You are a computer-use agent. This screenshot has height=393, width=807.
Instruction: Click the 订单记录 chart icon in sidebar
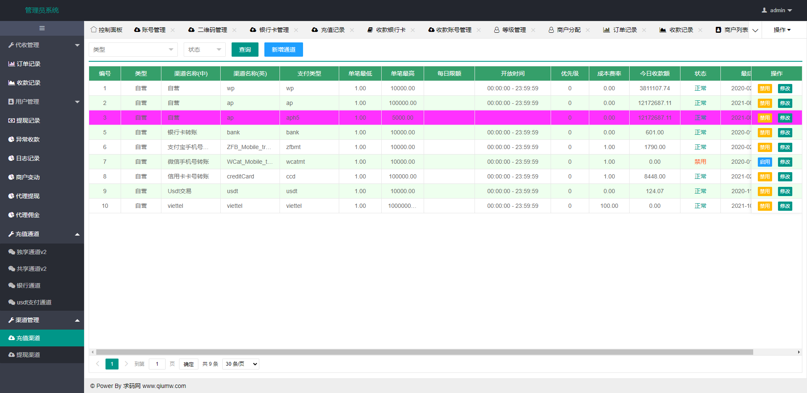pyautogui.click(x=11, y=64)
